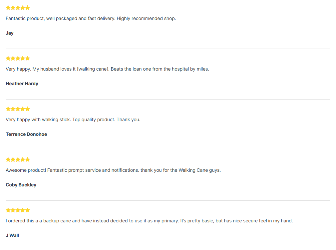
Task: Click the fifth star of Terrence Donohoe's review
Action: click(x=28, y=109)
